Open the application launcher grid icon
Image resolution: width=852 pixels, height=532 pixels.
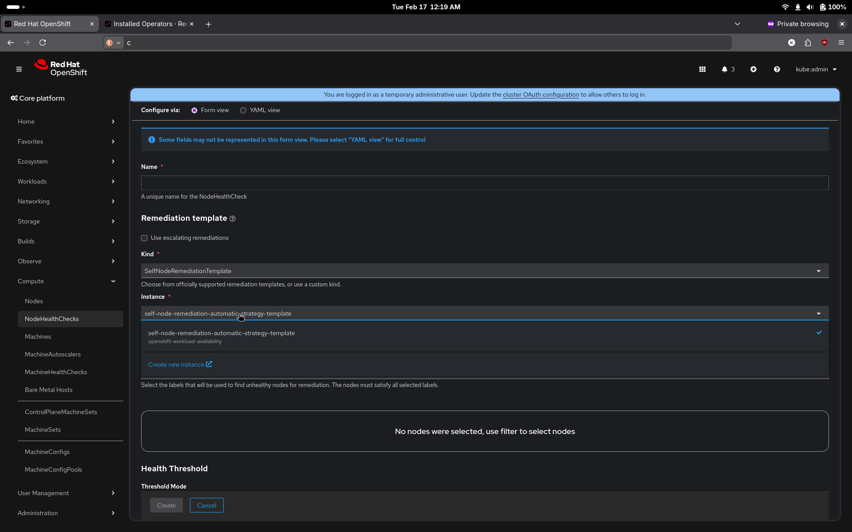coord(702,69)
